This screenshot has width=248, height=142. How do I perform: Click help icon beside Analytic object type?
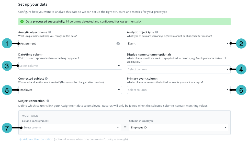156,32
